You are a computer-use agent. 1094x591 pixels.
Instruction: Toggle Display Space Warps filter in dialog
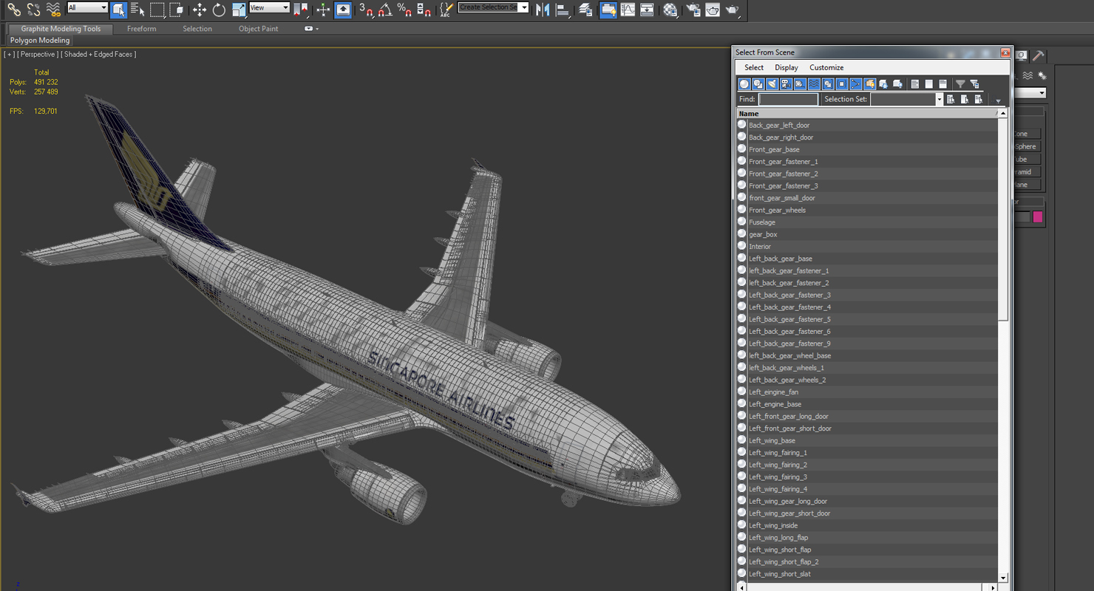pos(814,84)
